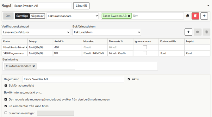The height and width of the screenshot is (117, 212).
Task: Click the Regelnamn input field
Action: click(73, 79)
